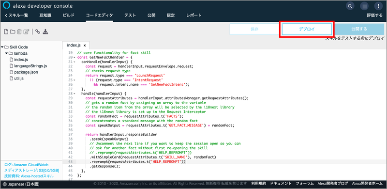Switch to the ビルド tab
This screenshot has height=189, width=387.
coord(69,16)
